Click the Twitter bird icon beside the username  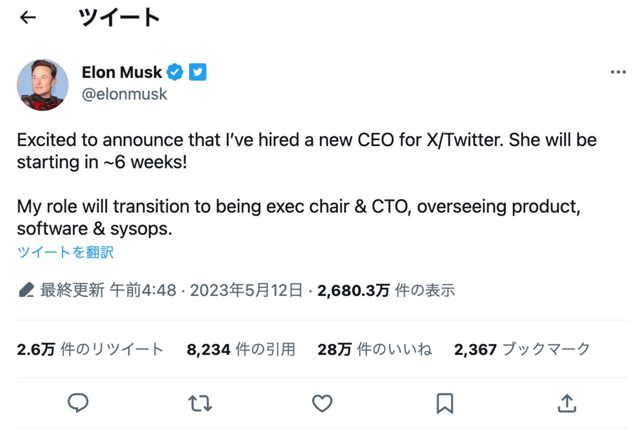(x=197, y=71)
